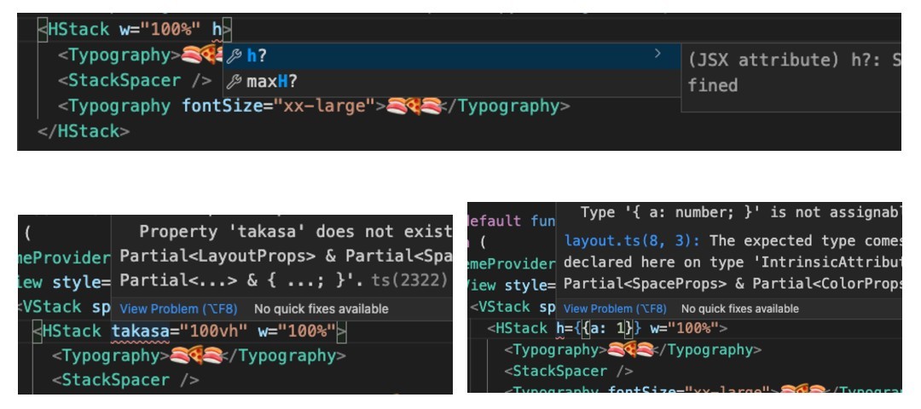Click the emoji inside Typography in bottom-left editor

click(195, 355)
